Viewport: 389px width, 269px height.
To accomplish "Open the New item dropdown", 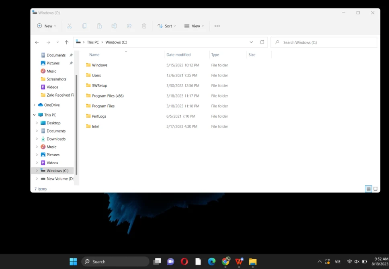I will 46,26.
